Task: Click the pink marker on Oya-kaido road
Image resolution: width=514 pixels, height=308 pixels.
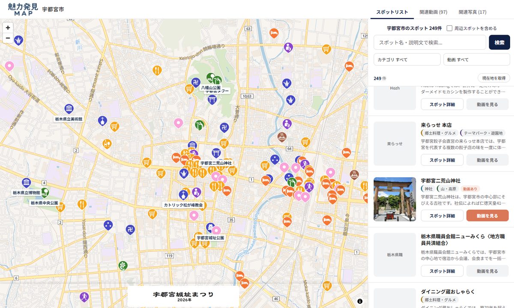Action: pyautogui.click(x=9, y=66)
